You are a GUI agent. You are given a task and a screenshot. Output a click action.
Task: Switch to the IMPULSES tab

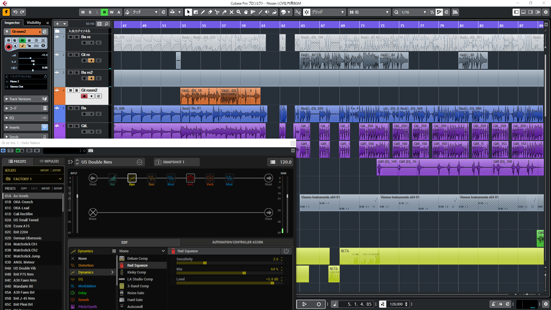pyautogui.click(x=49, y=161)
